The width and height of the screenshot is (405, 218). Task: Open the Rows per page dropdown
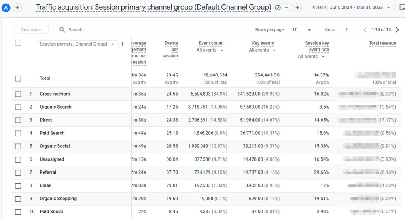point(302,30)
